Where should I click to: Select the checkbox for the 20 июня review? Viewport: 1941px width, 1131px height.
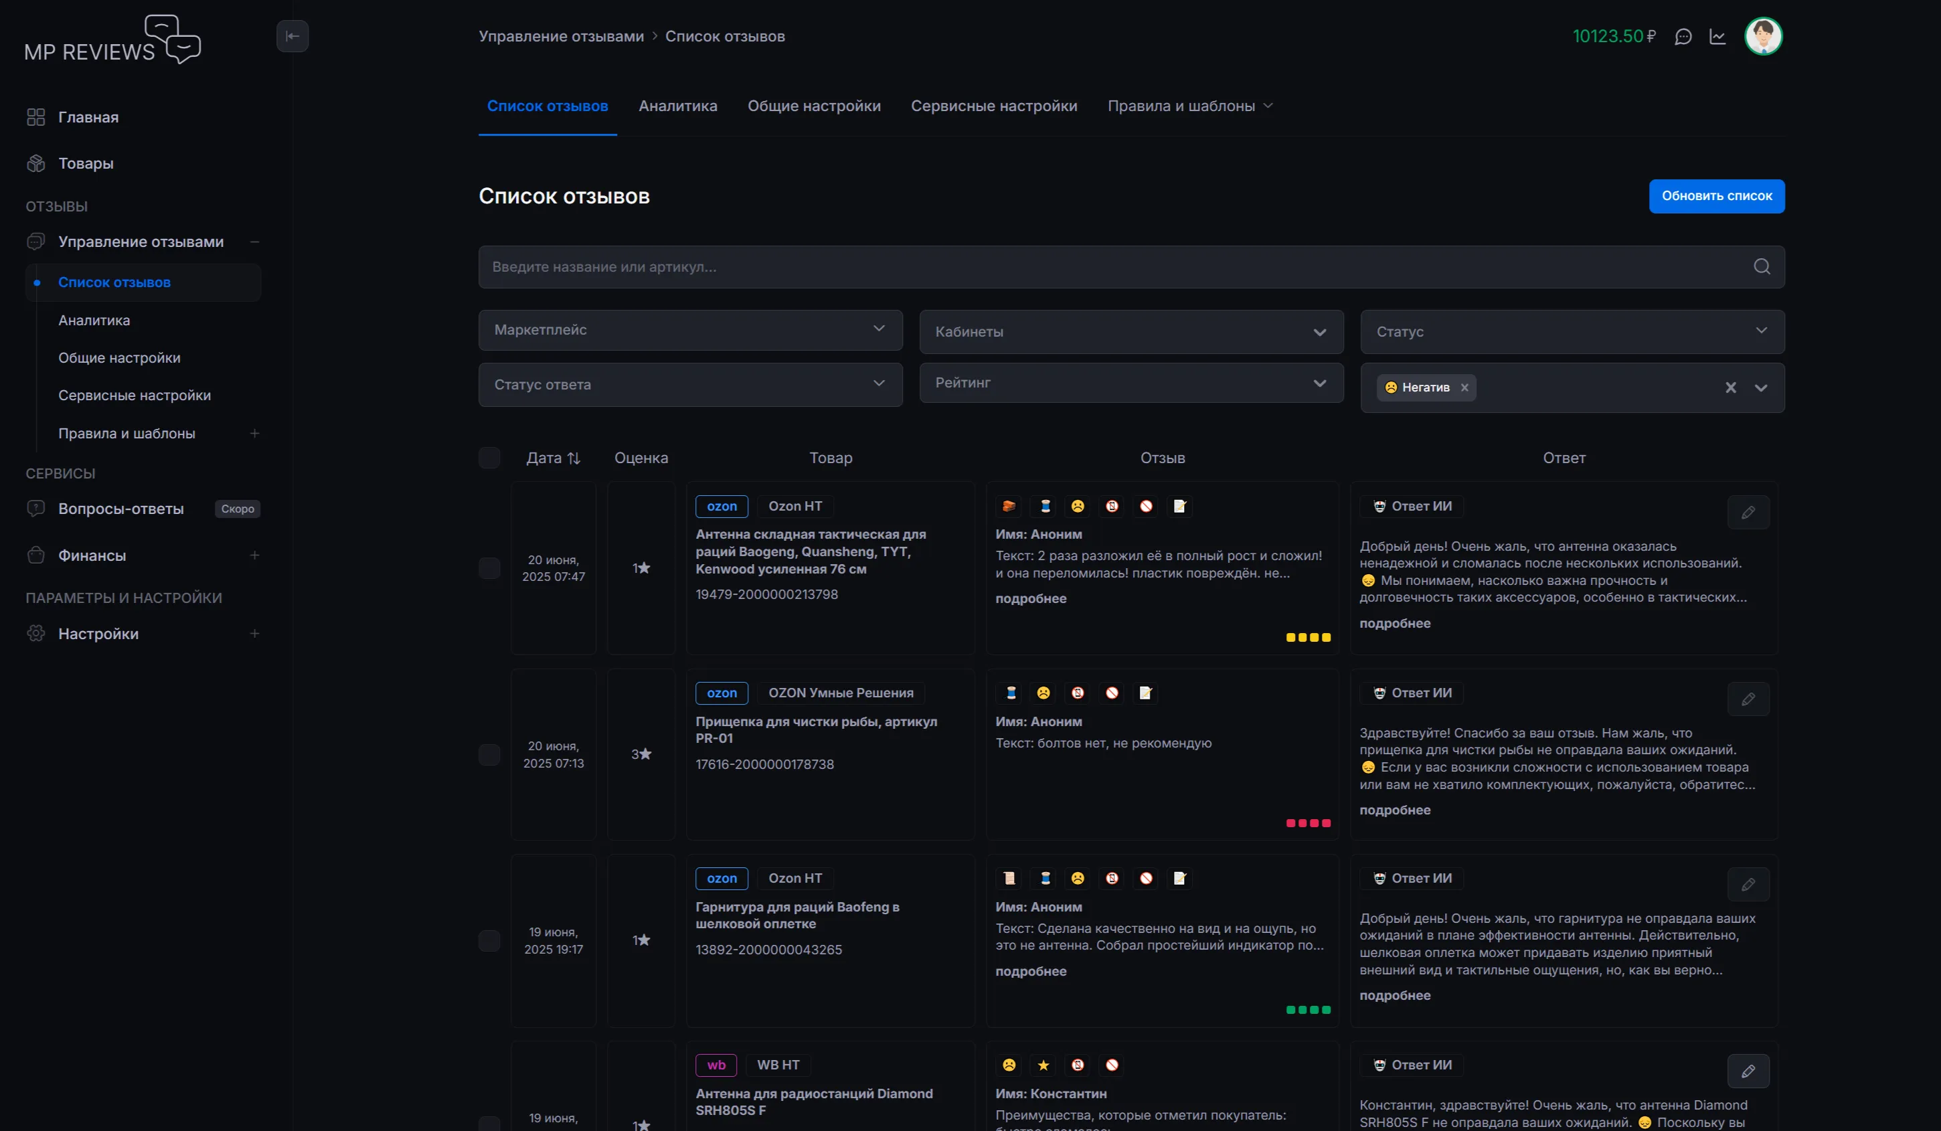click(x=490, y=568)
